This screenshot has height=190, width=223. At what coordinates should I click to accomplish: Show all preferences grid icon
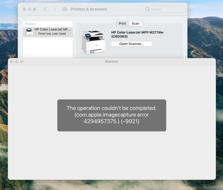click(x=65, y=9)
